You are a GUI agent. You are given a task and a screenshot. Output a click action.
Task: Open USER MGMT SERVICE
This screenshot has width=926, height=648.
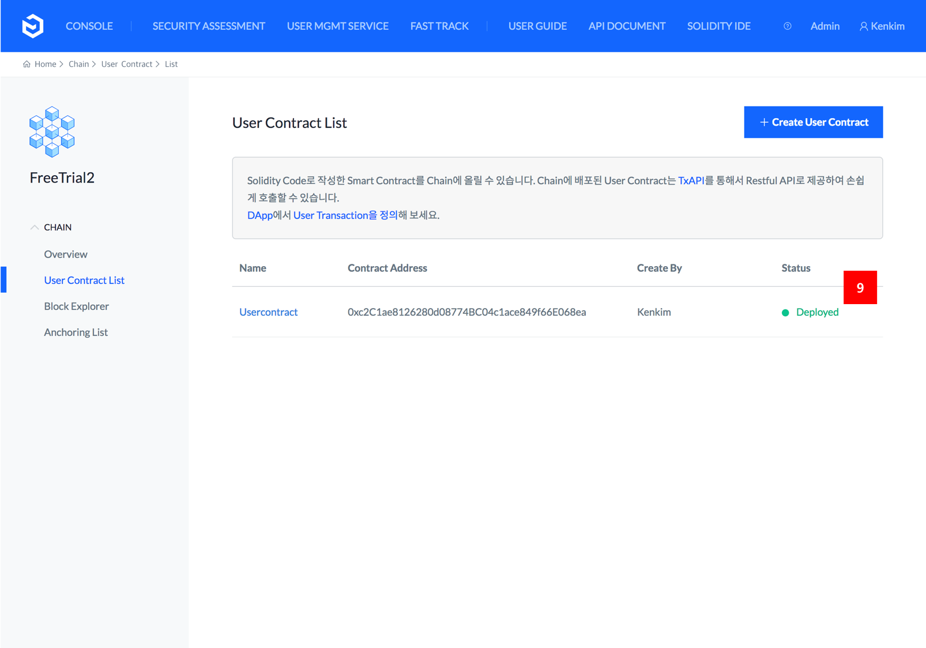click(x=337, y=26)
